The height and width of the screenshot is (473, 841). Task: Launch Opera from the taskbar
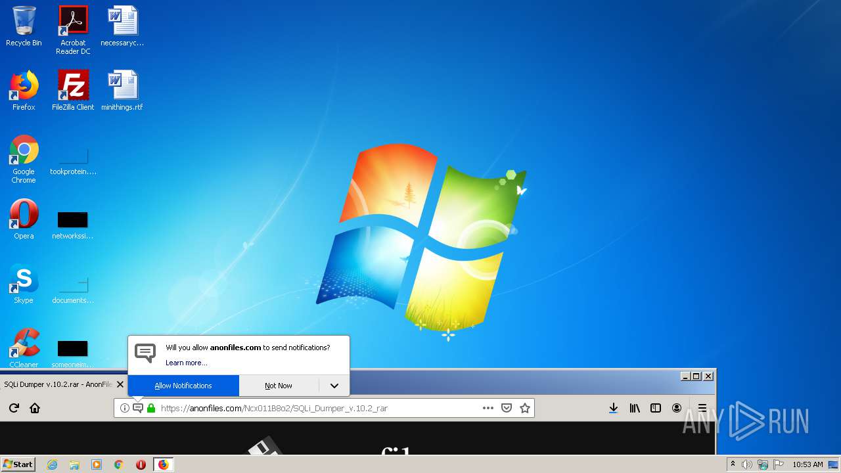[141, 464]
